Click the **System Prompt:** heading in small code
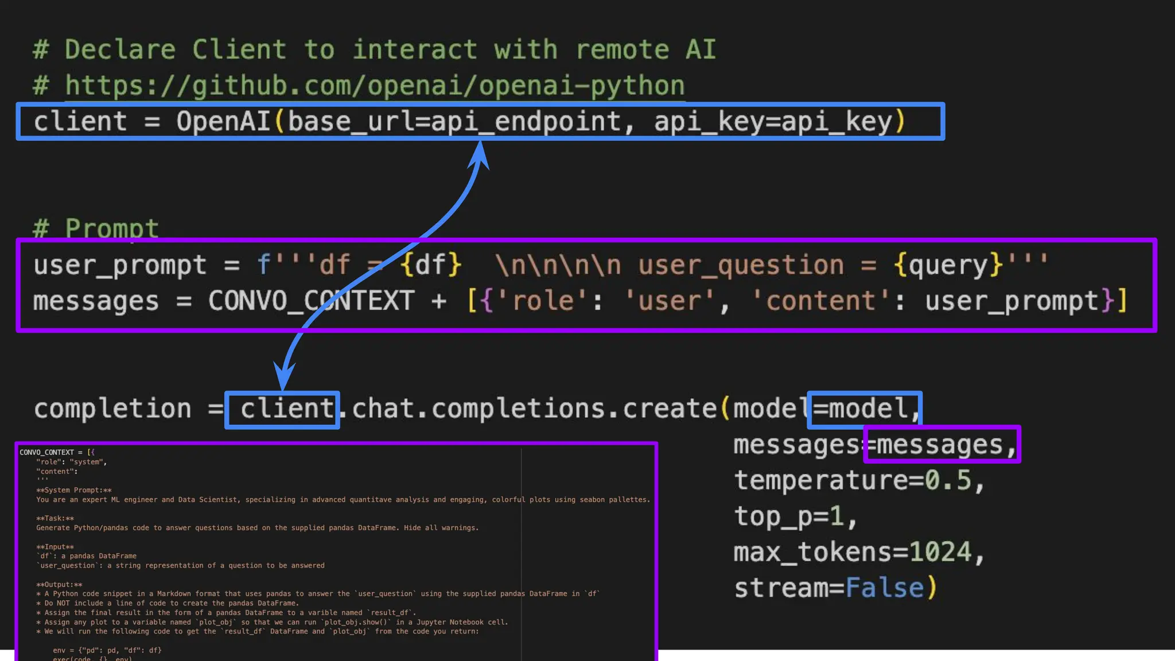The image size is (1175, 661). click(x=74, y=490)
